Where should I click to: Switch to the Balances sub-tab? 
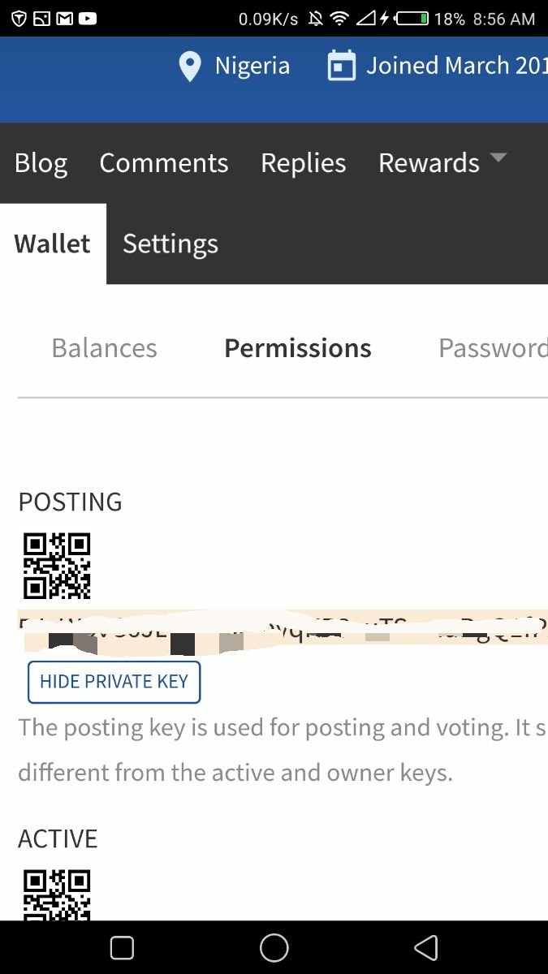pyautogui.click(x=104, y=348)
